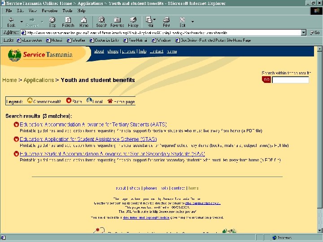323x242 pixels.
Task: Click the Edit toolbar icon
Action: click(x=182, y=20)
